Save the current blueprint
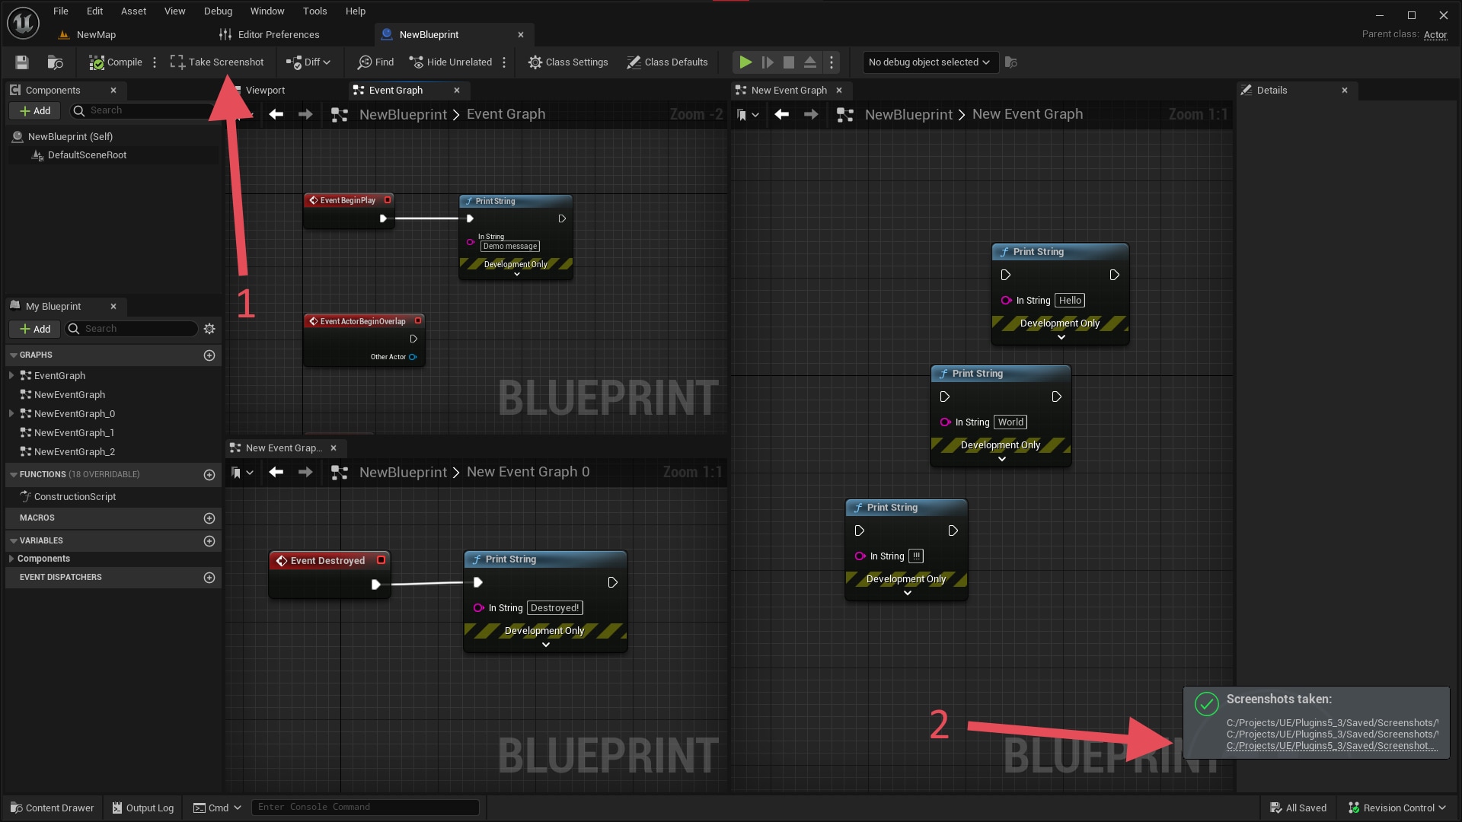 tap(21, 62)
